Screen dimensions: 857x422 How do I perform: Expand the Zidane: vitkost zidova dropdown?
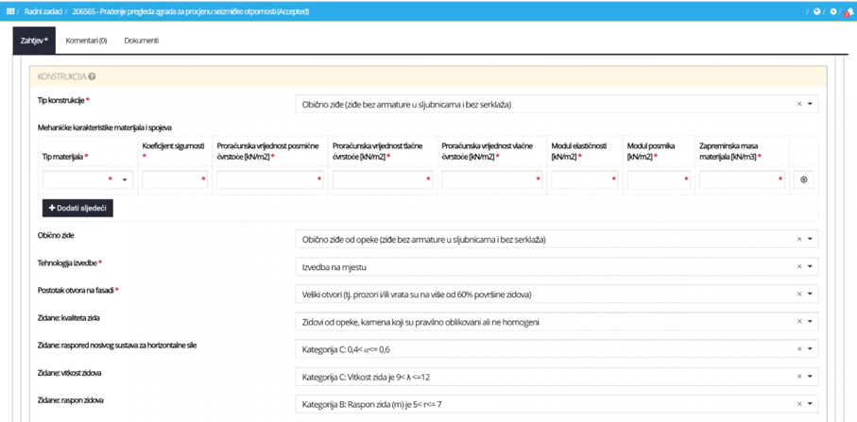point(810,377)
